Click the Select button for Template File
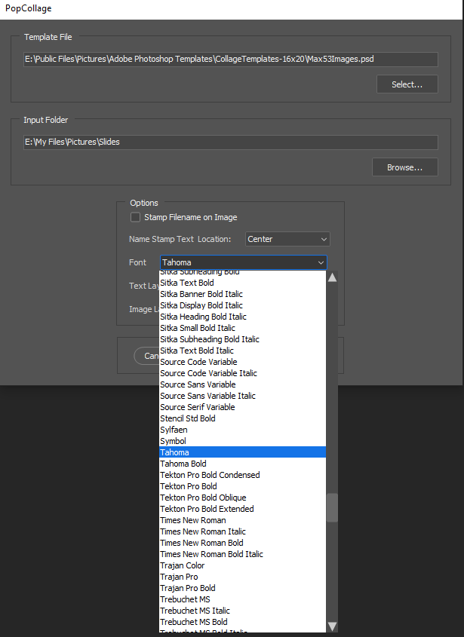Viewport: 464px width, 637px height. (407, 84)
